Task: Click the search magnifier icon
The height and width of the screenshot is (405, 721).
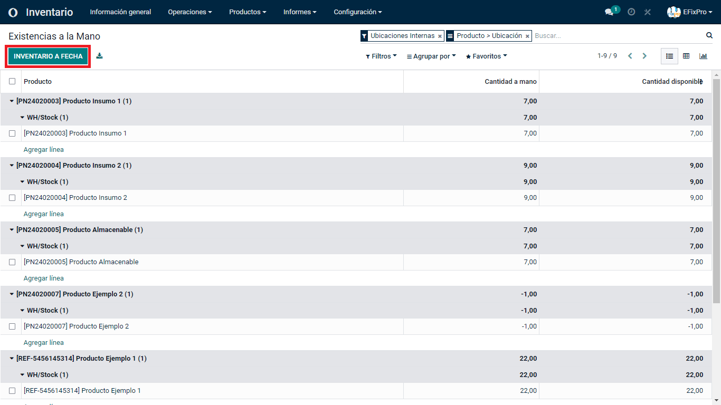Action: tap(709, 35)
